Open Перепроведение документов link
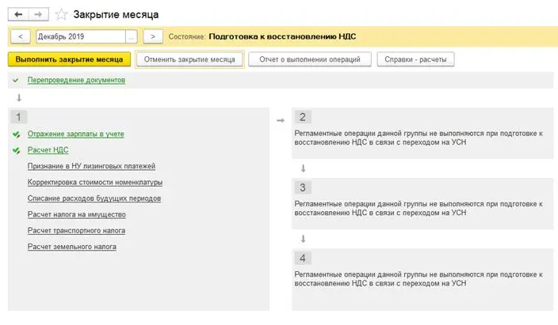 pos(77,81)
